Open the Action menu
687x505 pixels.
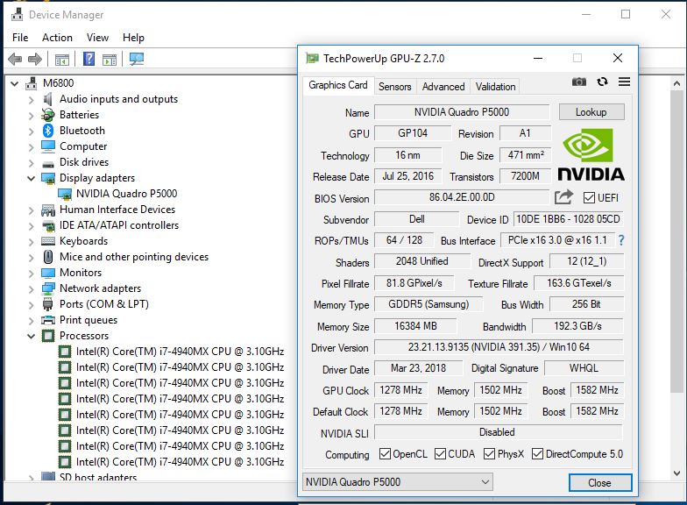58,38
